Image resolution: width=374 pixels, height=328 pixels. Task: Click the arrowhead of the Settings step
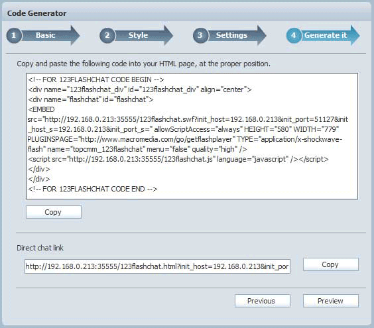(261, 36)
